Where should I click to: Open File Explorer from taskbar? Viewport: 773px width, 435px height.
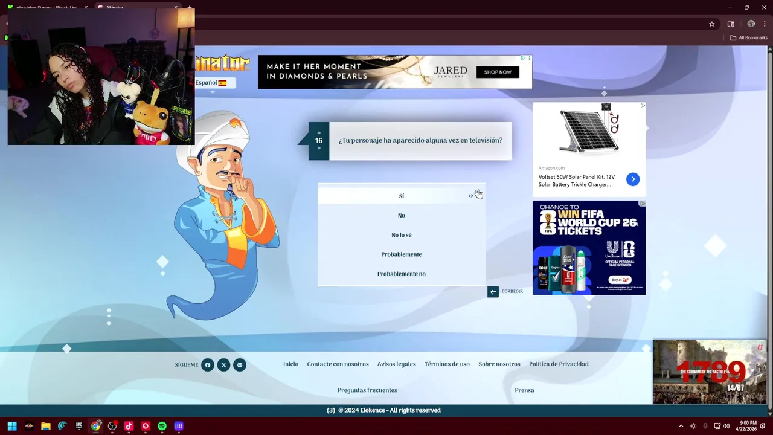click(x=45, y=426)
